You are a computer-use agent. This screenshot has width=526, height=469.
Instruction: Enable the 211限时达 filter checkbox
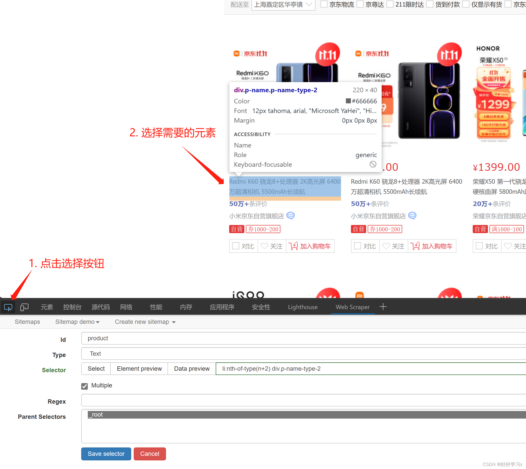click(x=390, y=4)
